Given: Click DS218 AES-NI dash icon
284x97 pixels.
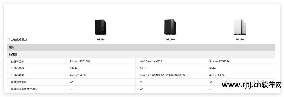Looking at the screenshot, I should (x=71, y=89).
